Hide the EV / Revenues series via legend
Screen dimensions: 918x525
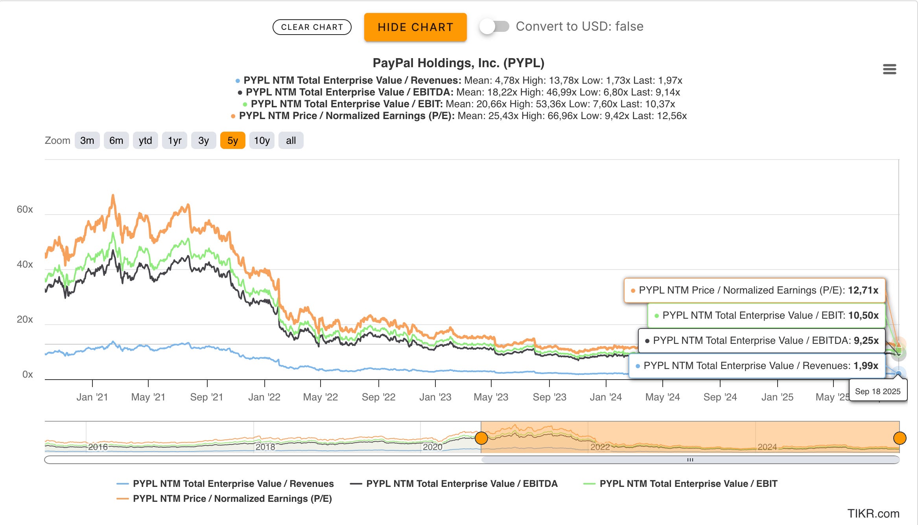[233, 484]
